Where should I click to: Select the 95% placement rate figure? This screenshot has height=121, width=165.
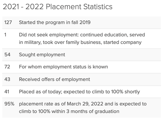tap(9, 104)
